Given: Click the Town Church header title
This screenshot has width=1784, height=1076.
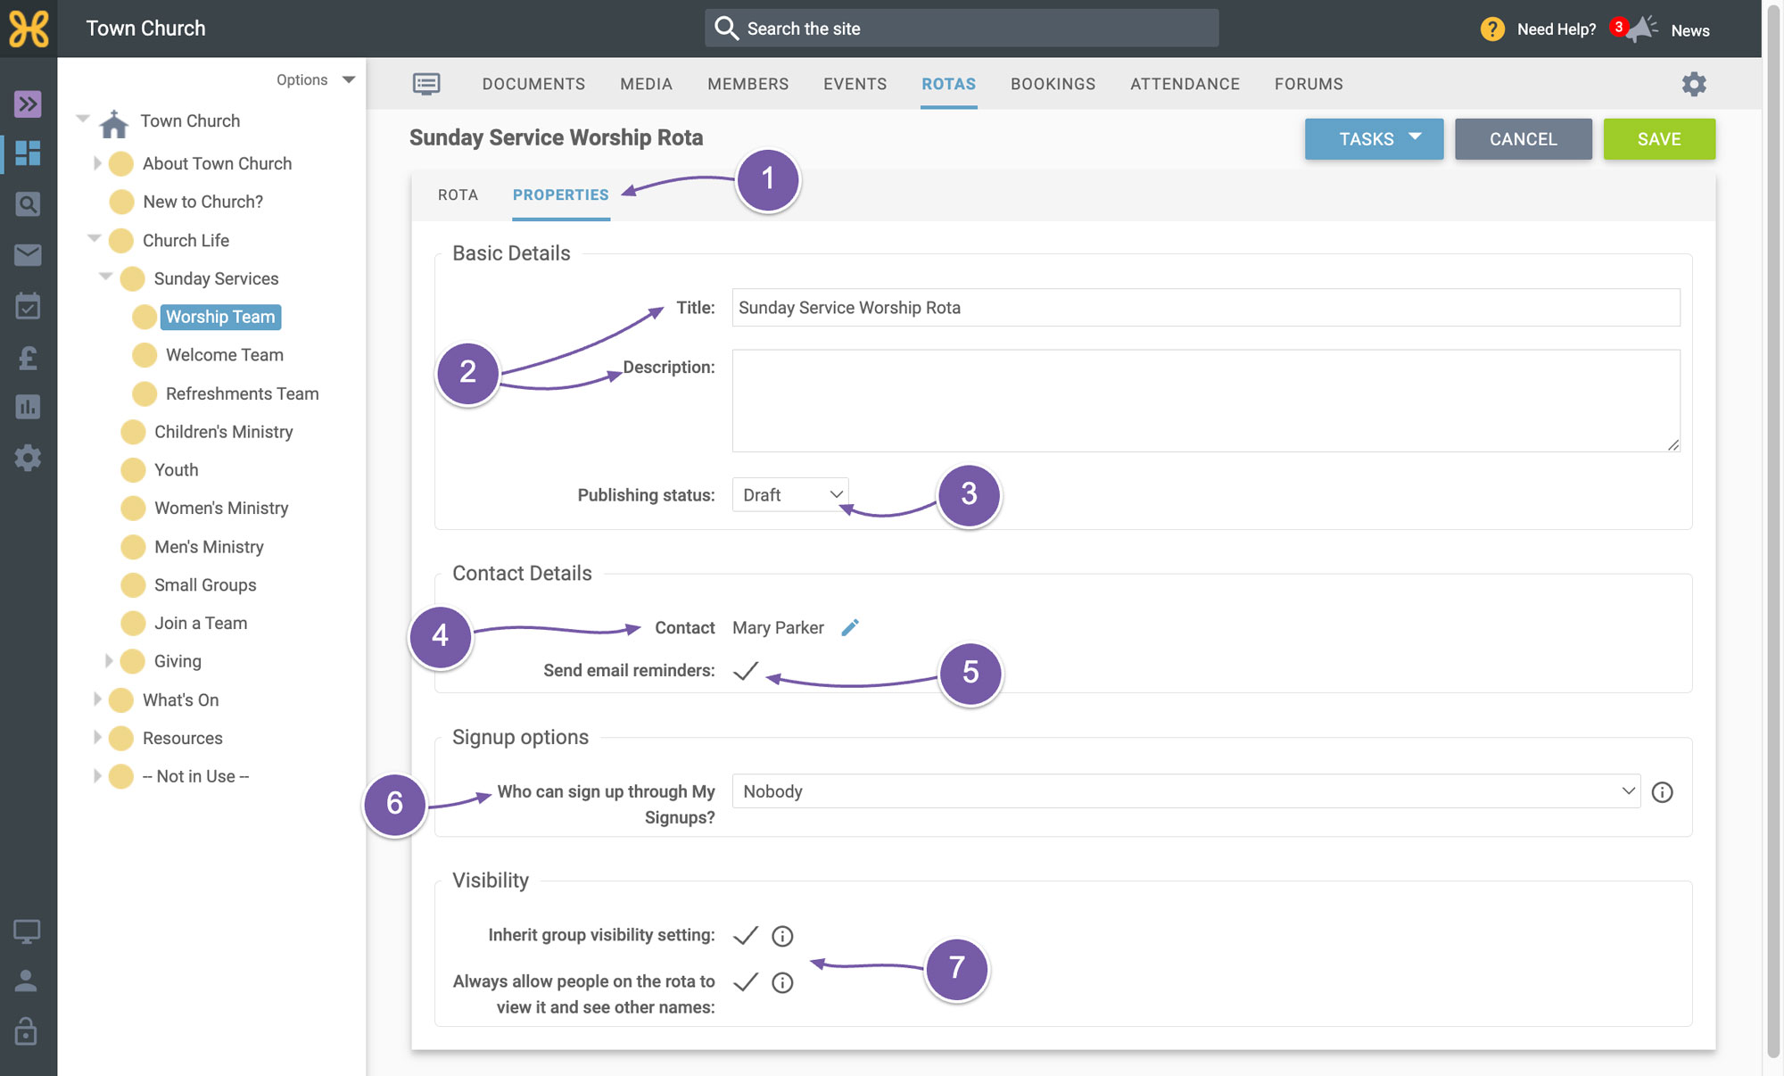Looking at the screenshot, I should [145, 29].
